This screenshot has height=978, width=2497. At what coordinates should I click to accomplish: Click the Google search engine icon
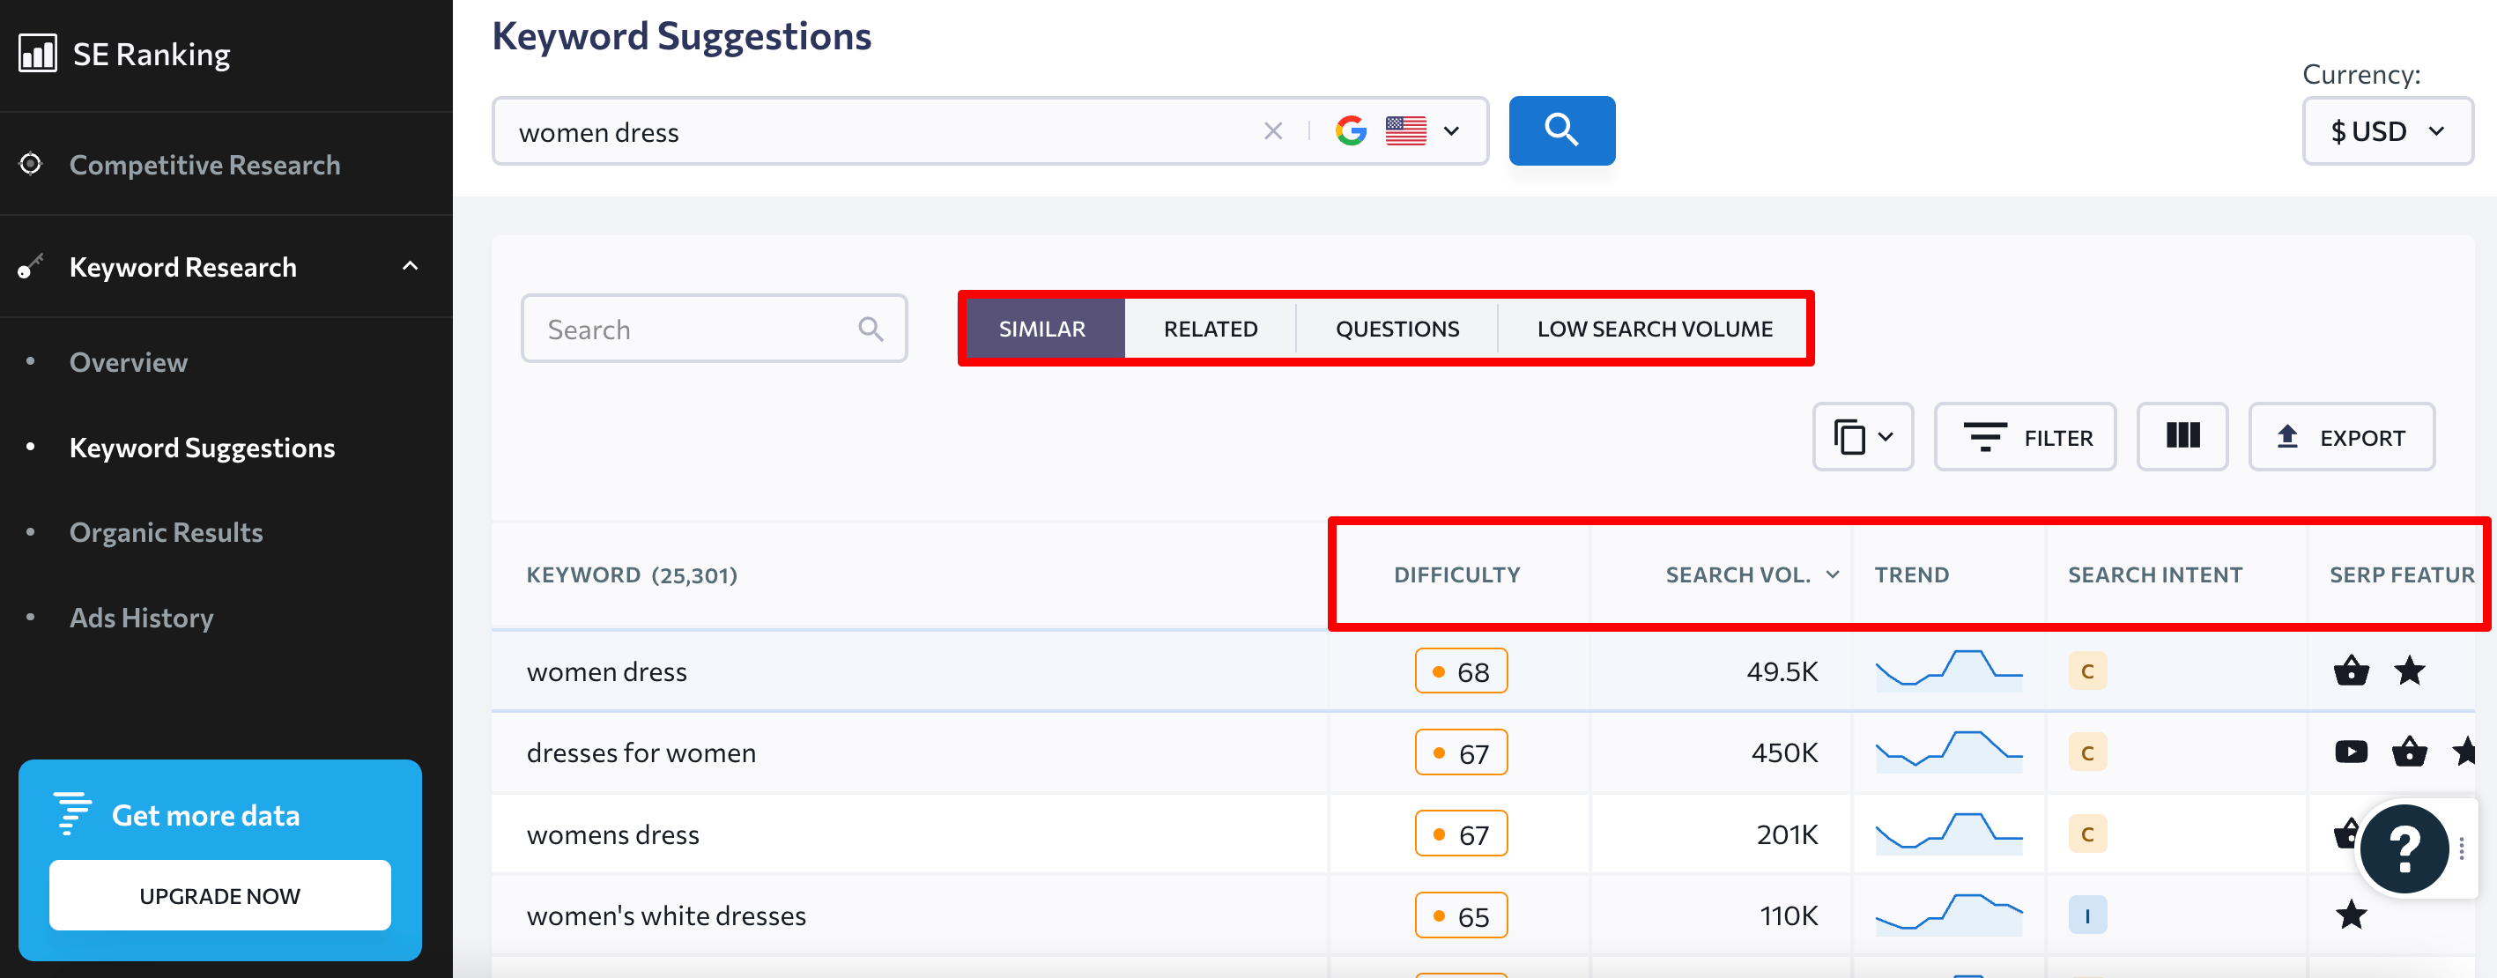point(1351,131)
